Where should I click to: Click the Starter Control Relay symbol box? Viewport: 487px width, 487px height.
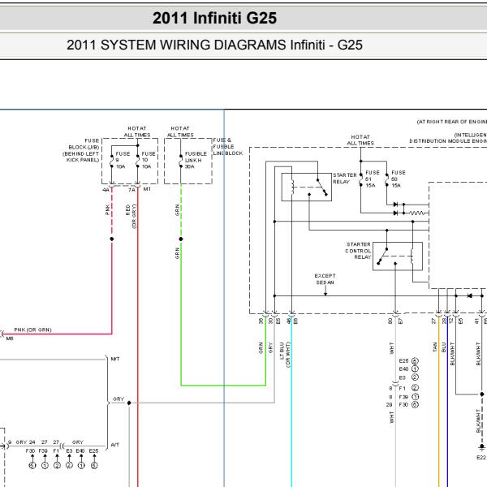(x=398, y=256)
